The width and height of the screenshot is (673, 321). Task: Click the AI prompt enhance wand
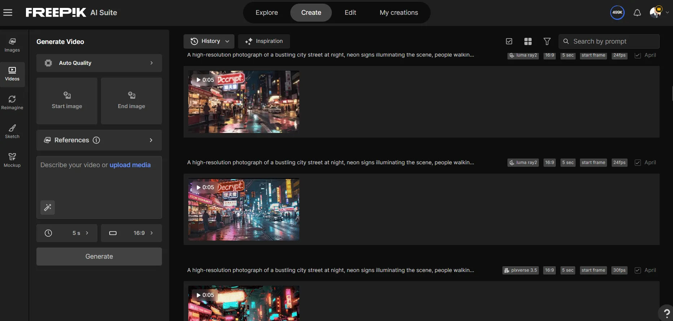(x=48, y=208)
